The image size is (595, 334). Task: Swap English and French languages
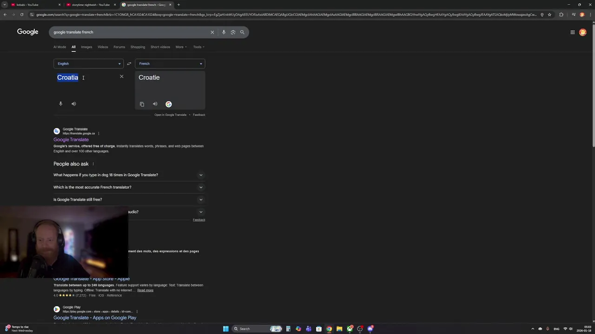pyautogui.click(x=129, y=64)
